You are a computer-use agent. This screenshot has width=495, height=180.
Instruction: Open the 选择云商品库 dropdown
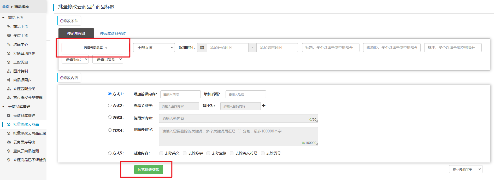tap(95, 48)
